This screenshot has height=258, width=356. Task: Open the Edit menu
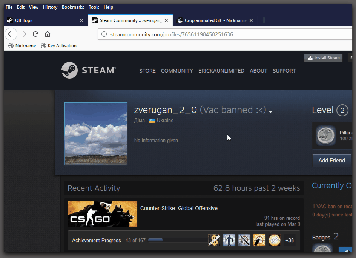point(21,7)
